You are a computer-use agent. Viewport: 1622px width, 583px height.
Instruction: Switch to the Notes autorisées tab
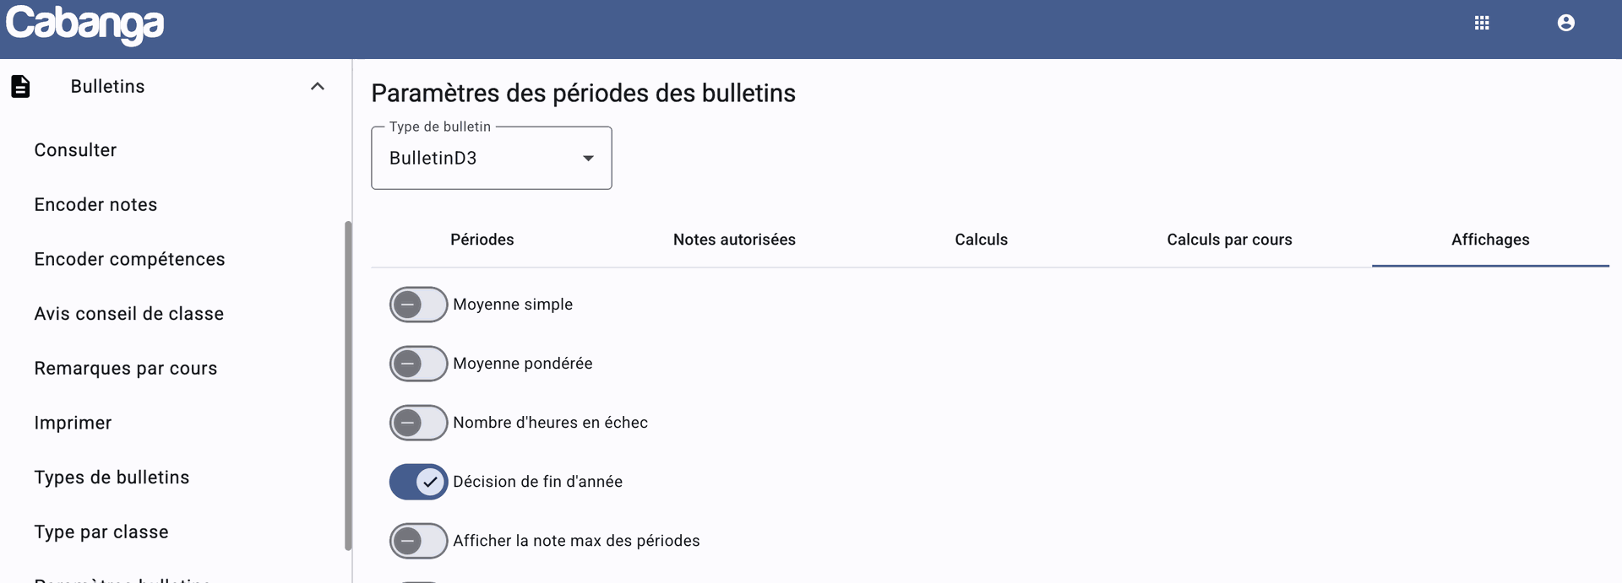pyautogui.click(x=734, y=240)
